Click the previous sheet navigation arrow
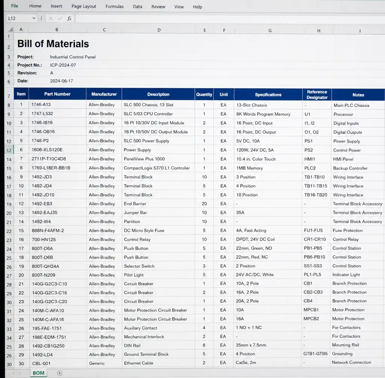Screen dimensions: 385x378 [x=13, y=373]
